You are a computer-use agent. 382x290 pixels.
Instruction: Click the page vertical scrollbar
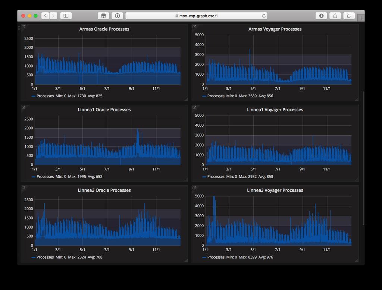[363, 158]
